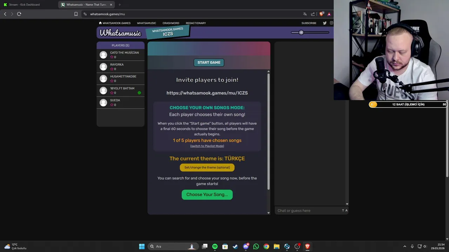
Task: Open the Instagram link icon
Action: point(331,23)
